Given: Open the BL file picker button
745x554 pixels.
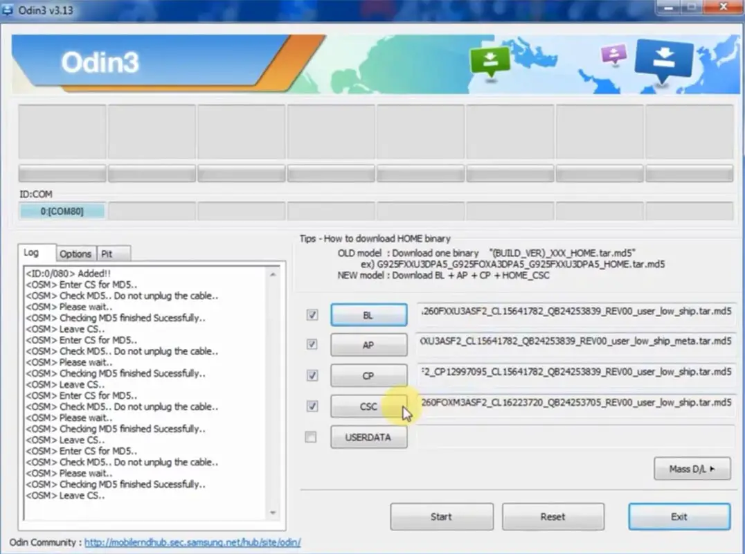Looking at the screenshot, I should point(369,315).
